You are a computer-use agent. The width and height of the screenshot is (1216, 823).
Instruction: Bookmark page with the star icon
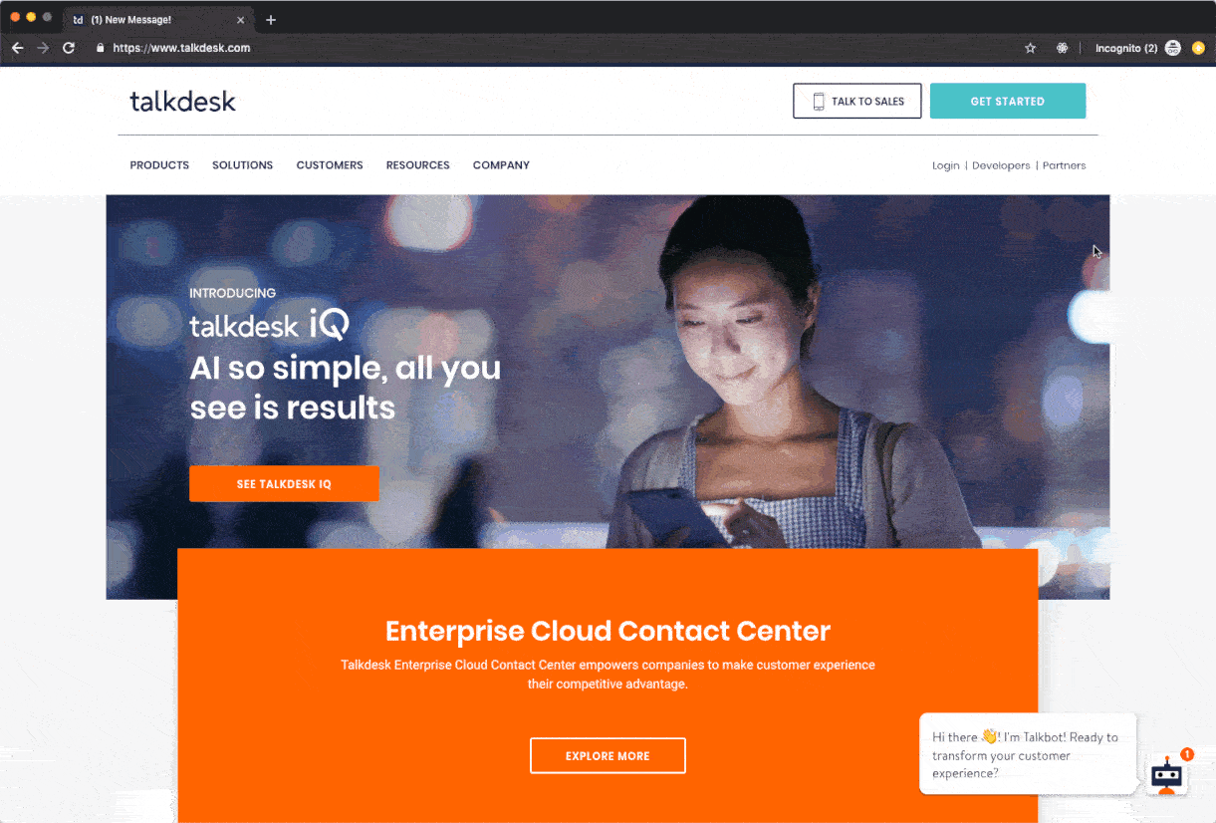pos(1031,48)
